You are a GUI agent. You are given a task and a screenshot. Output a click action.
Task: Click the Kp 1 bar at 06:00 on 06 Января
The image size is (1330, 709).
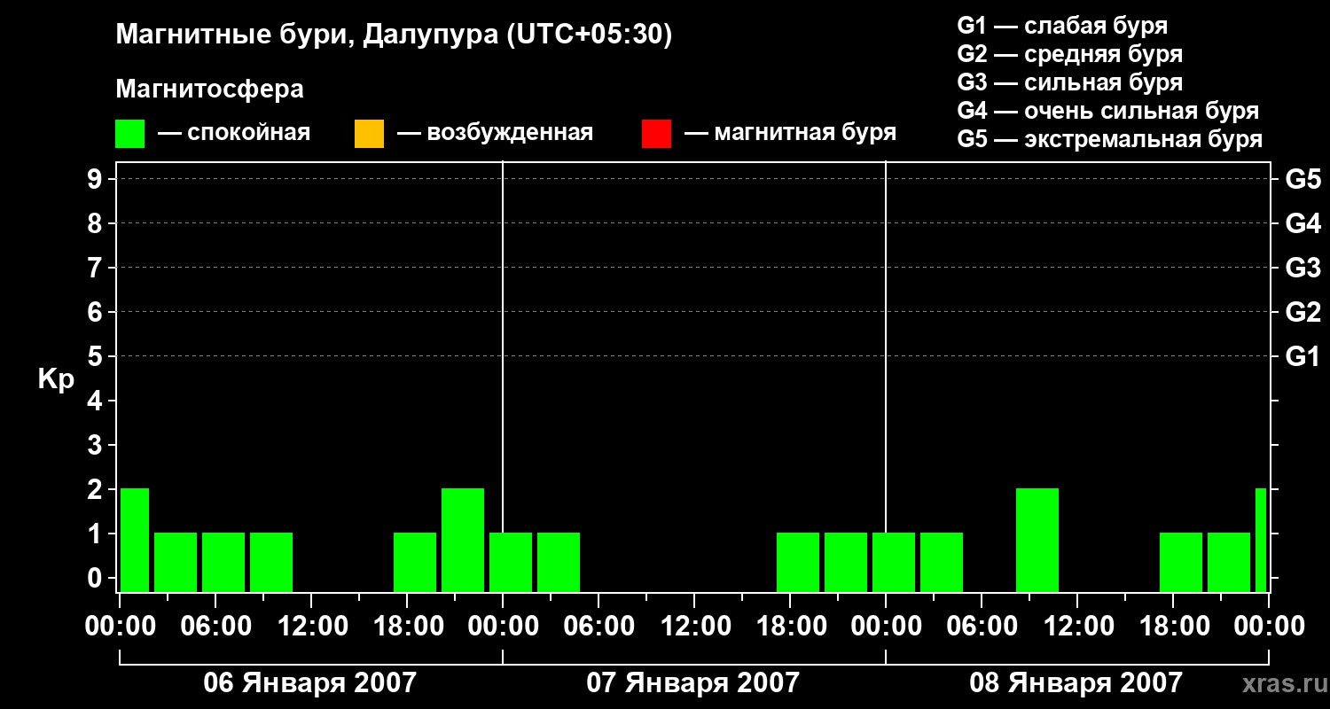tap(223, 562)
